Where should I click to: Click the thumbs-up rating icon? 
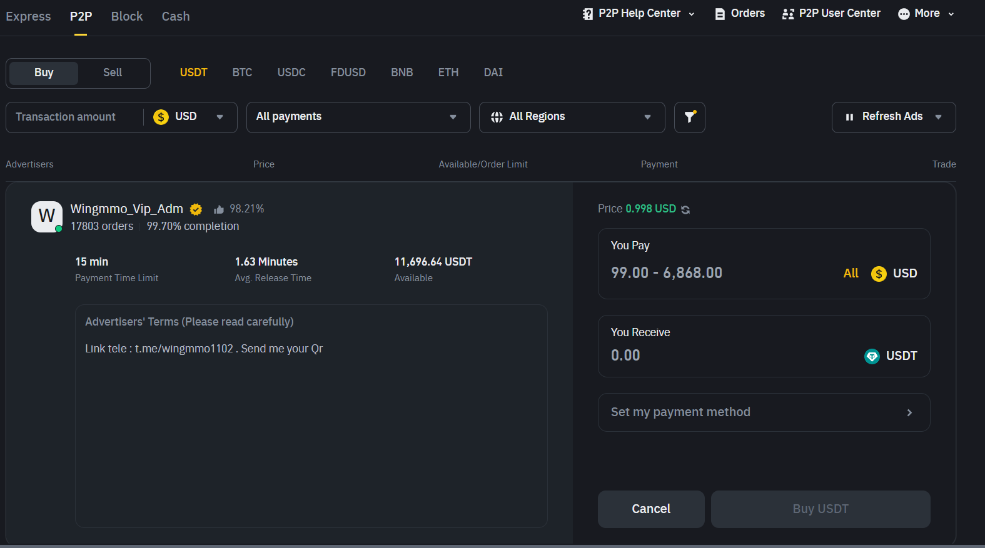pos(218,209)
